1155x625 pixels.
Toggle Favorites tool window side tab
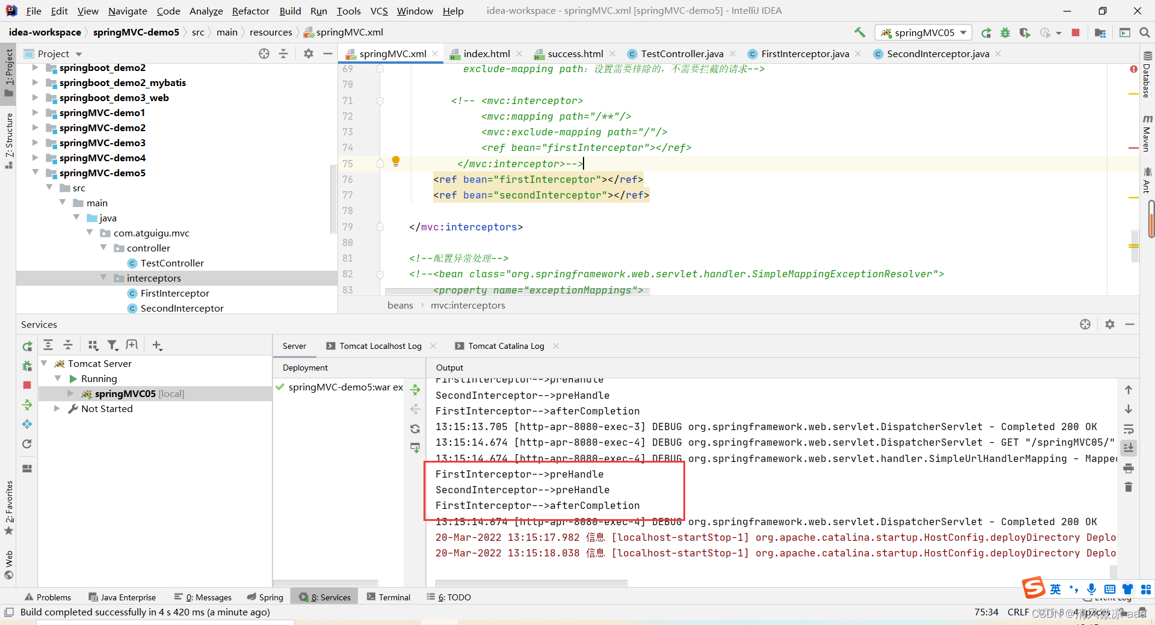point(8,508)
